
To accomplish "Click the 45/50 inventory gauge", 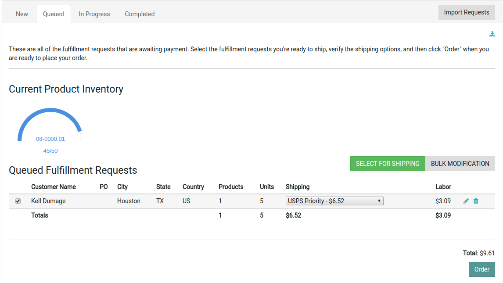I will pyautogui.click(x=50, y=150).
